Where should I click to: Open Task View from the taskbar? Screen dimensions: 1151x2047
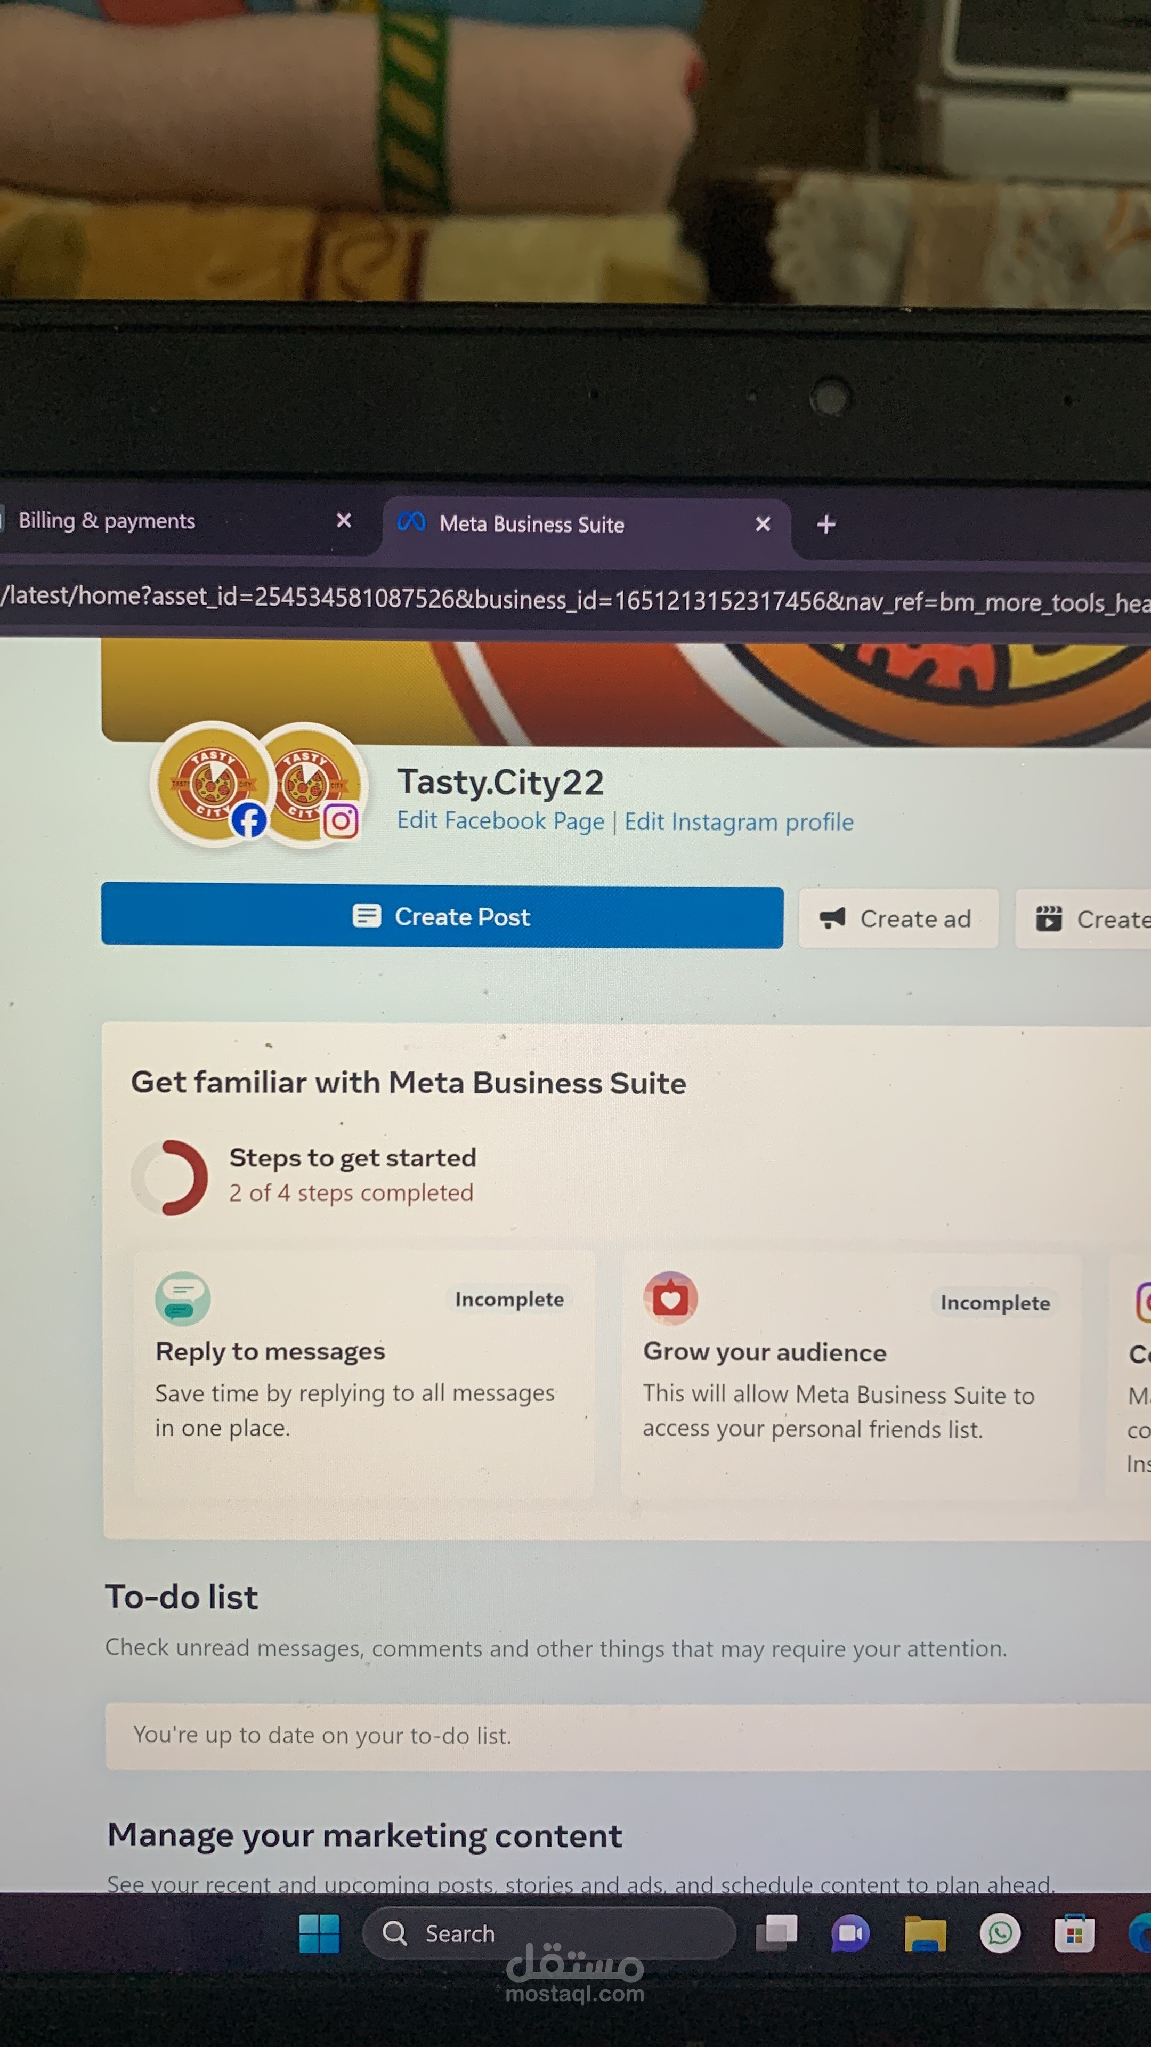click(x=776, y=1932)
